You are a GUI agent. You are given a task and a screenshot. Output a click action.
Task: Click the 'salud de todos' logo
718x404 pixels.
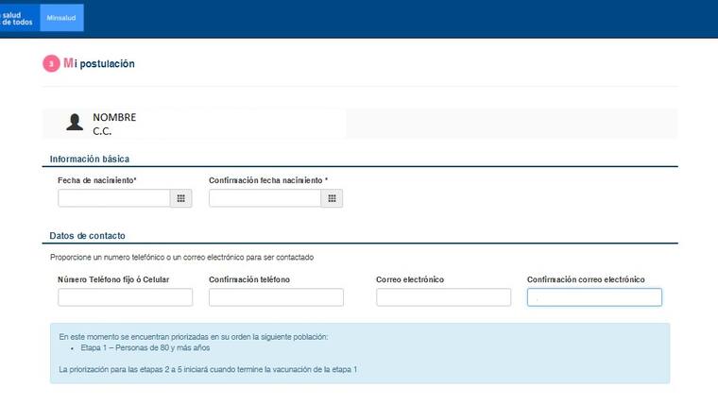19,18
